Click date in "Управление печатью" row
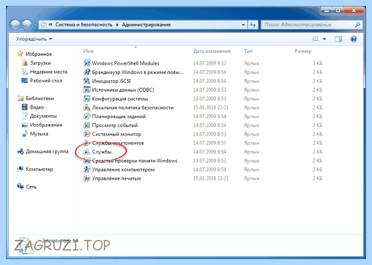The height and width of the screenshot is (265, 372). [211, 178]
